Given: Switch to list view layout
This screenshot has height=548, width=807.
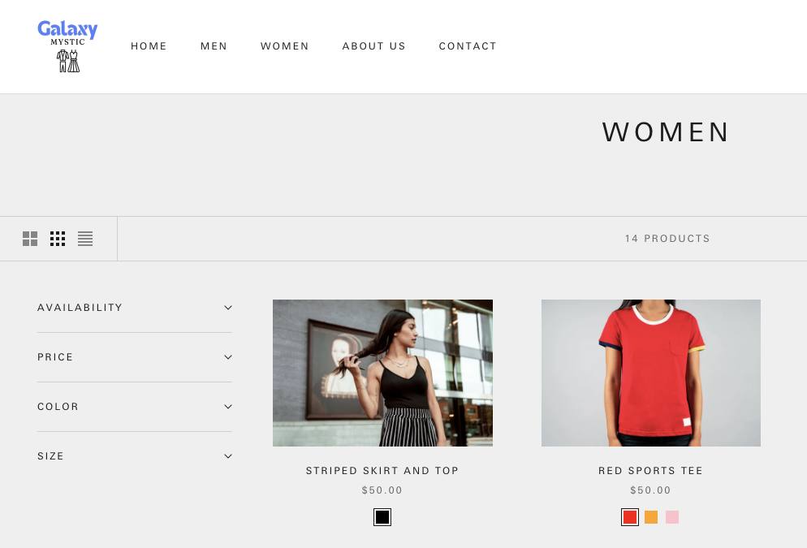Looking at the screenshot, I should point(85,239).
